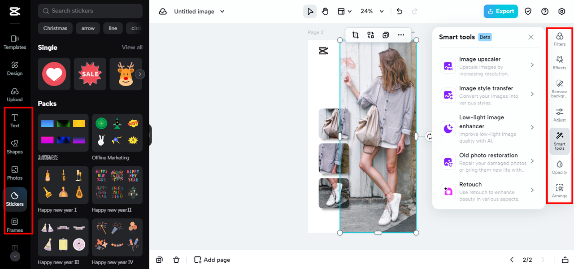This screenshot has height=269, width=574.
Task: Select the Remove background tool
Action: click(560, 89)
